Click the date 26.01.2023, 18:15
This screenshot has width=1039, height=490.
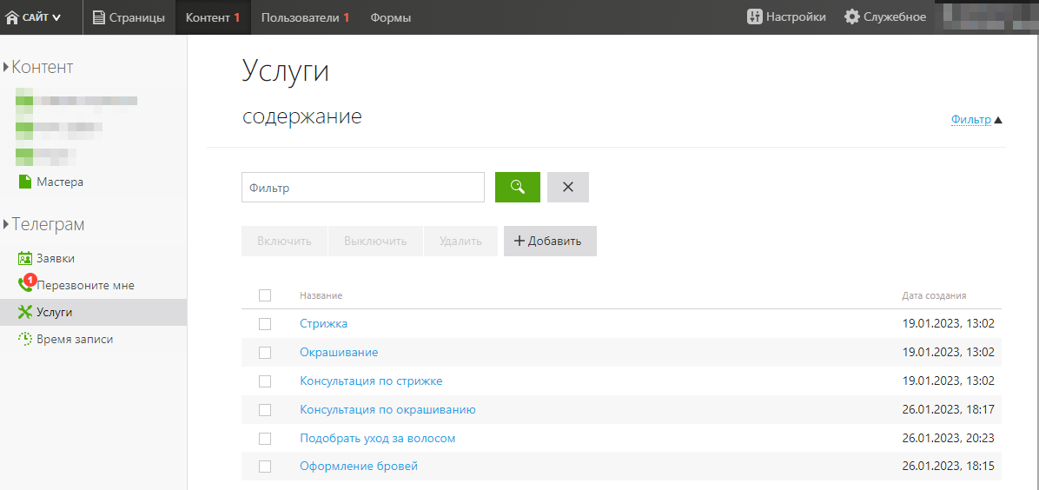coord(949,467)
